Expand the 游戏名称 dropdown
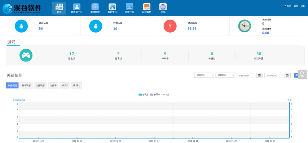Image resolution: width=308 pixels, height=143 pixels. click(225, 75)
